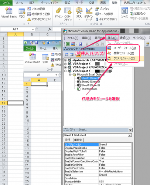Collapse the Microsoft Excel Objects folder
Viewport: 150px width, 185px height.
coord(70,74)
